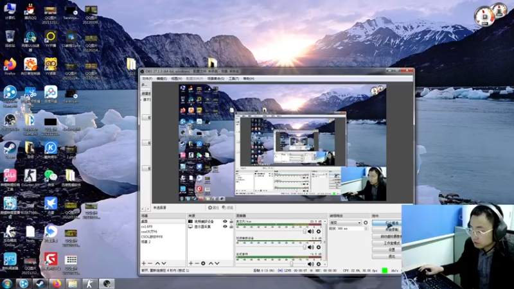Hide the video capture device source

coord(225,222)
